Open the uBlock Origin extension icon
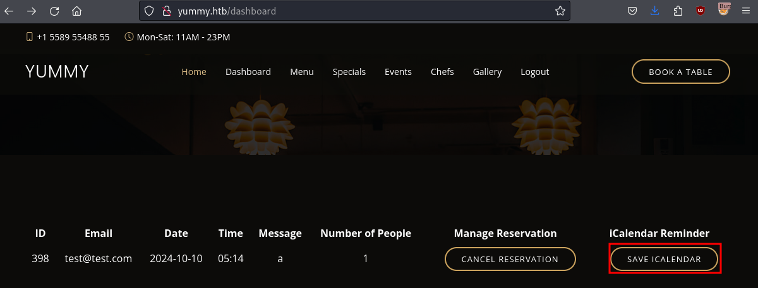758x288 pixels. click(700, 11)
